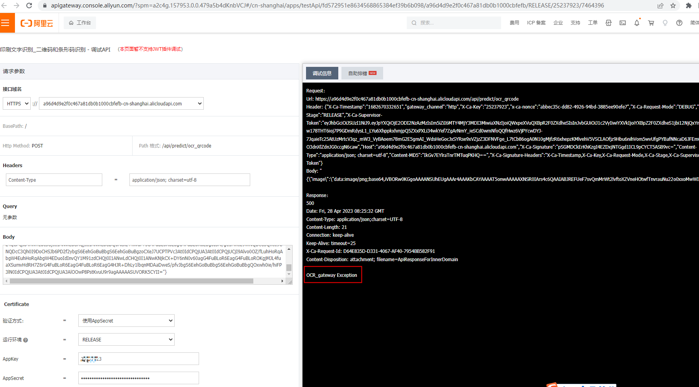The image size is (699, 387).
Task: Click the browser forward arrow
Action: [17, 6]
